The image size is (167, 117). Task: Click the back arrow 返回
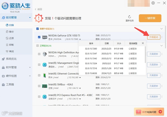coord(38,9)
